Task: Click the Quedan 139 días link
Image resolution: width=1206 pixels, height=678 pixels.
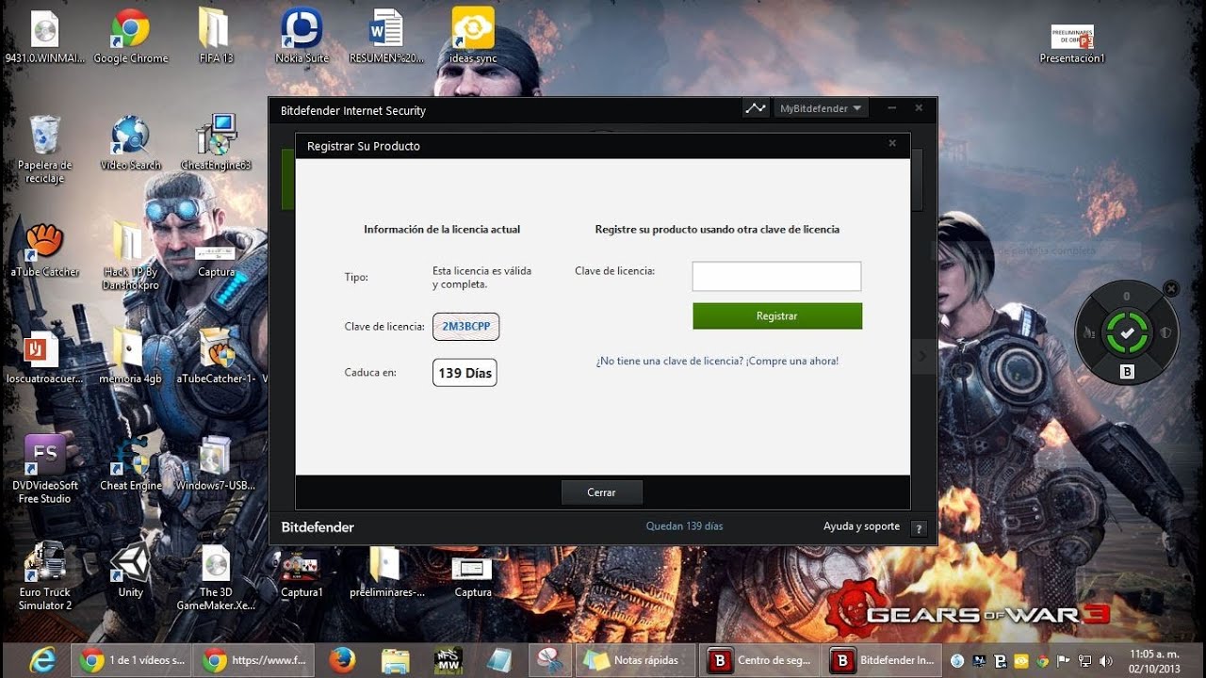Action: (684, 526)
